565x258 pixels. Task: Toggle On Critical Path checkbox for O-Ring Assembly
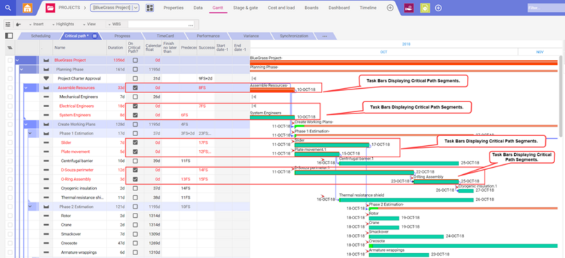[135, 179]
